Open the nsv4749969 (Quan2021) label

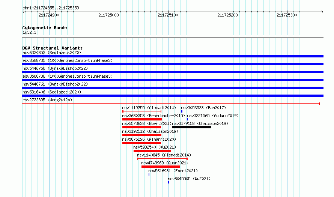point(165,163)
